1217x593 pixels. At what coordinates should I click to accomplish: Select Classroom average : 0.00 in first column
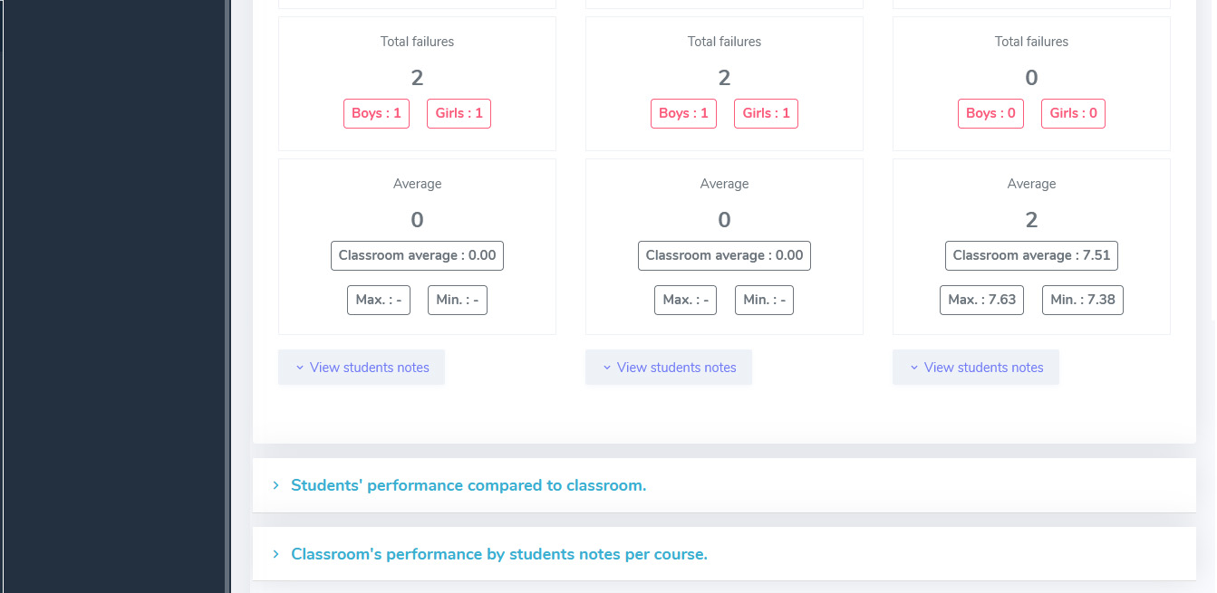pyautogui.click(x=417, y=255)
